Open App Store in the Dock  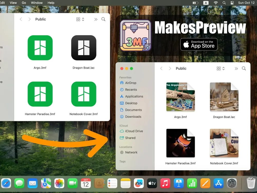point(218,183)
